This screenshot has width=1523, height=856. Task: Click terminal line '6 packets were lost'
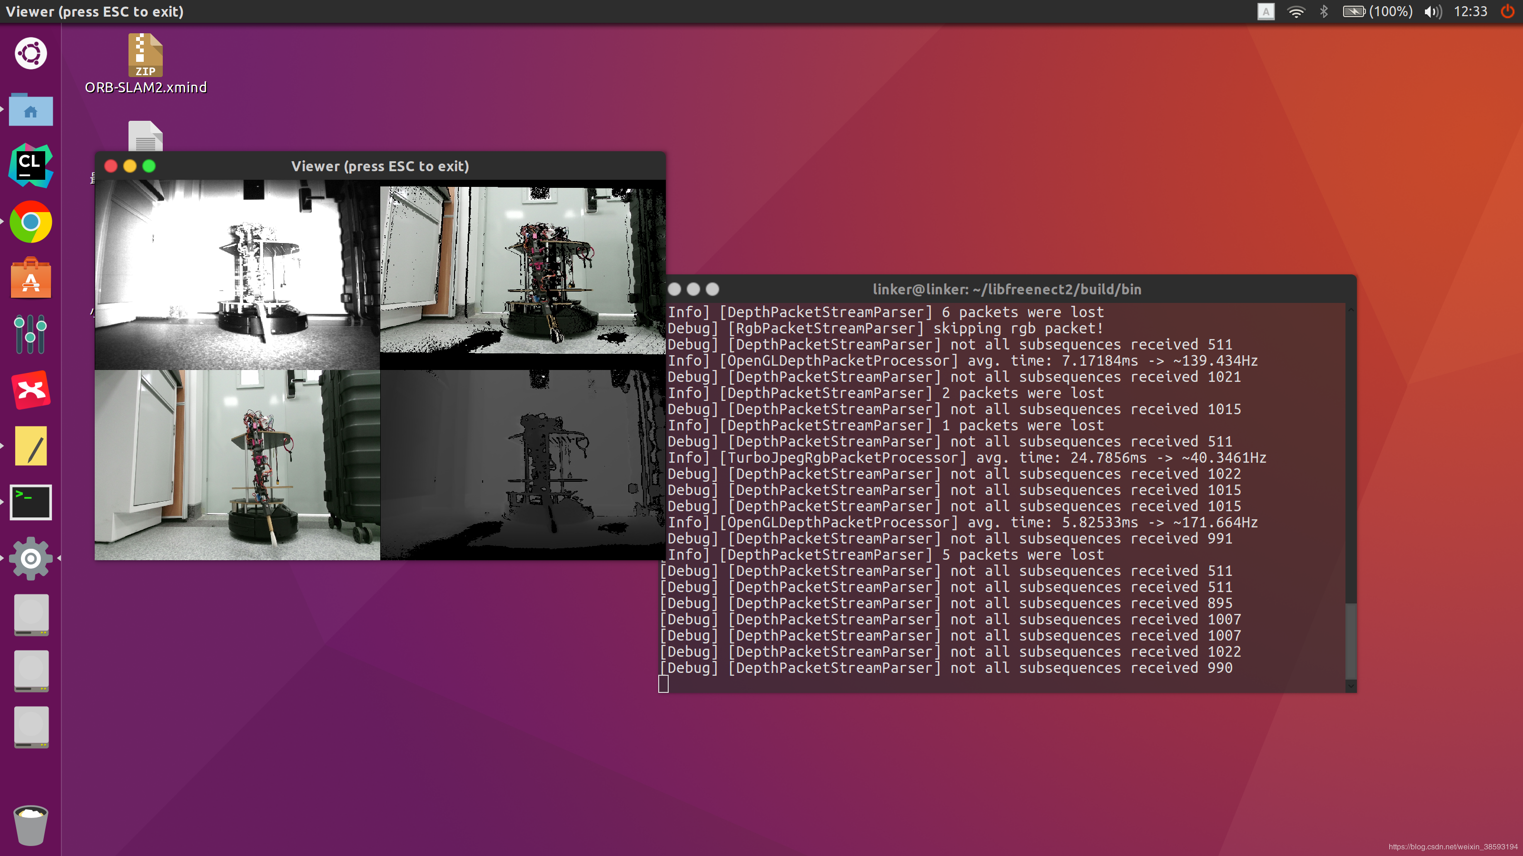tap(886, 312)
